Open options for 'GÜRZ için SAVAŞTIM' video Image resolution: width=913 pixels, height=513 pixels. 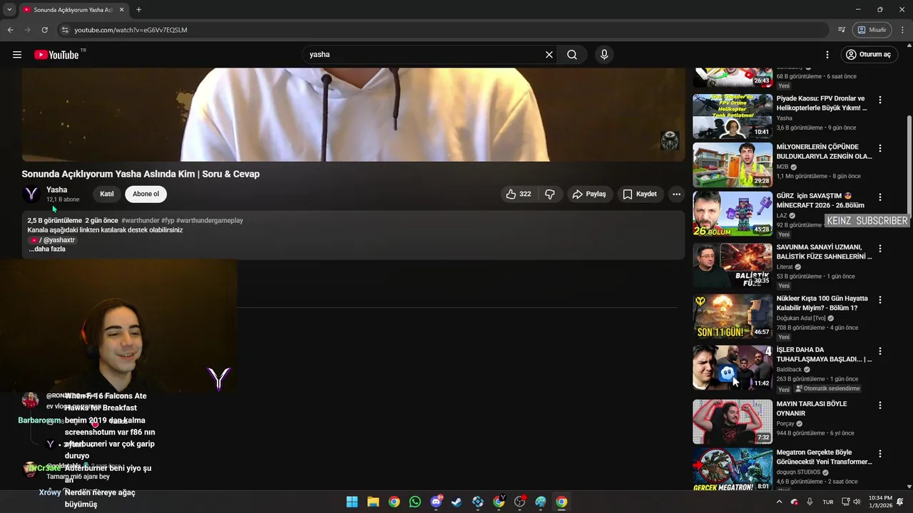(880, 197)
